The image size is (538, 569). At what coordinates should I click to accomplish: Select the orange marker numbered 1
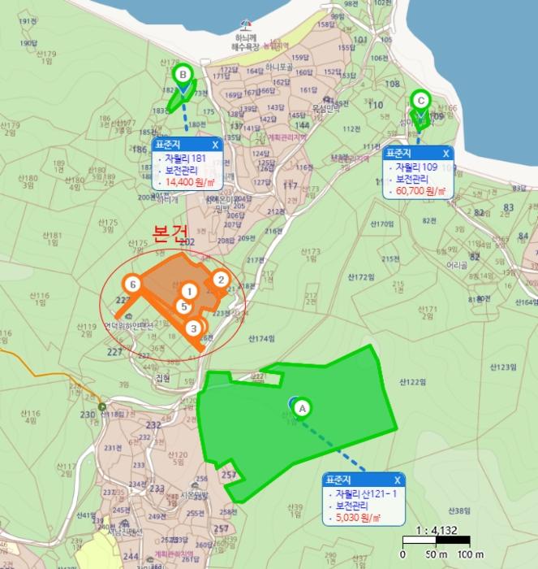(189, 291)
